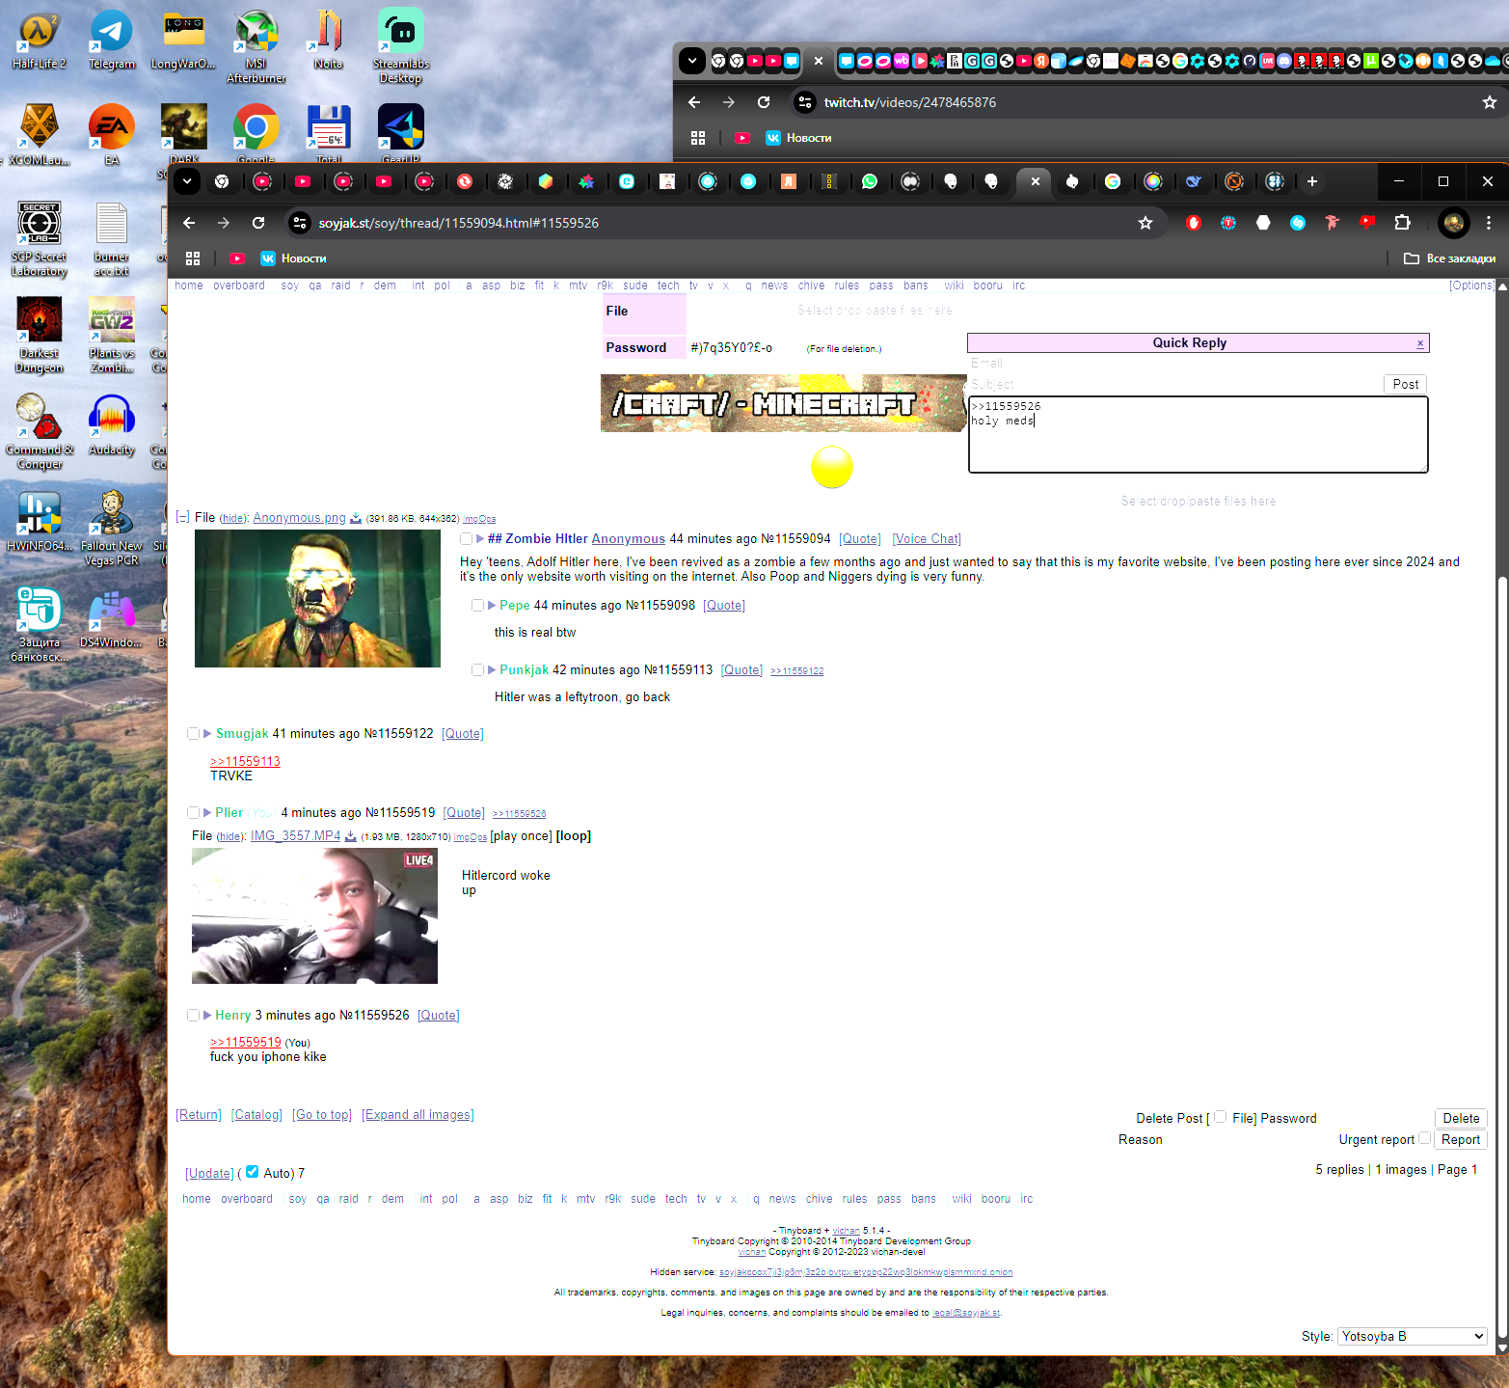
Task: Download IMG_3557.MP4 via its download icon
Action: coord(351,836)
